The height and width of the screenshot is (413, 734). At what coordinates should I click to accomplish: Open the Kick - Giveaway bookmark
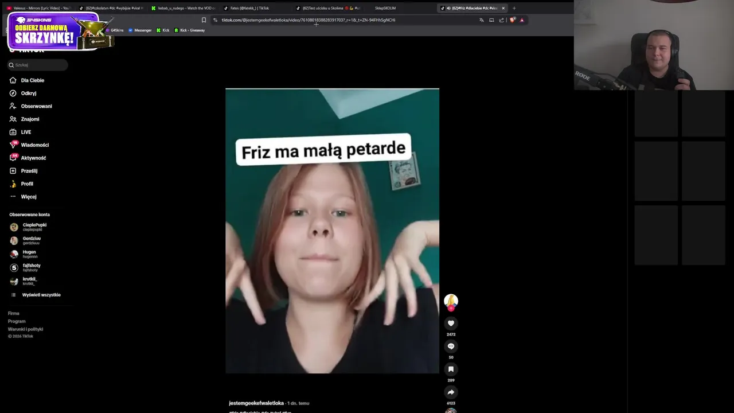pos(189,30)
